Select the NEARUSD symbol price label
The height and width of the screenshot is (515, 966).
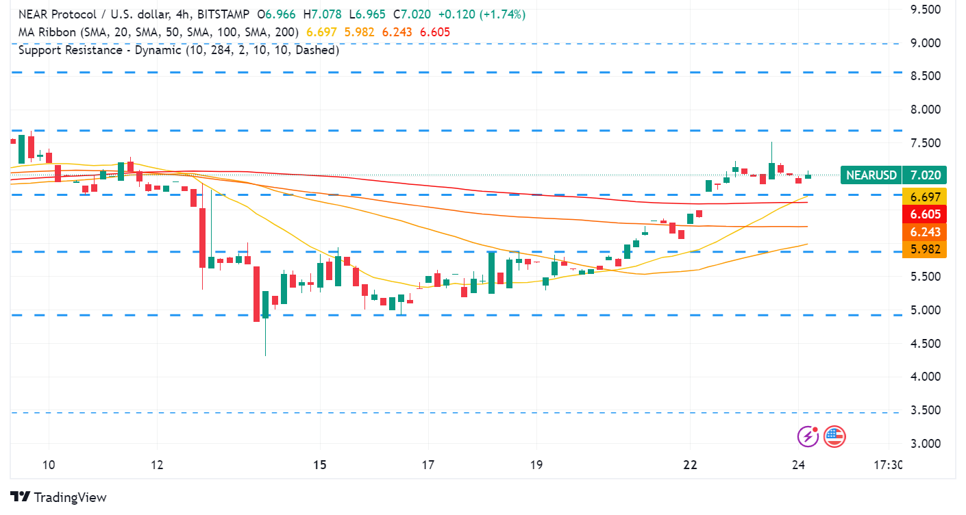(x=871, y=175)
